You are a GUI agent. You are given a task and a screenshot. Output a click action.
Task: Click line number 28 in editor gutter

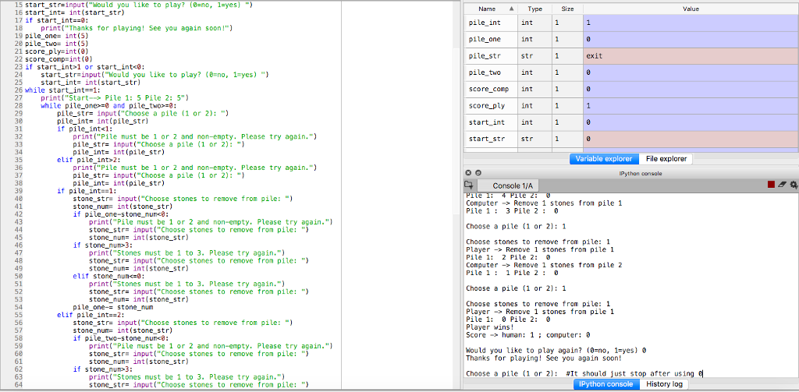pos(19,106)
